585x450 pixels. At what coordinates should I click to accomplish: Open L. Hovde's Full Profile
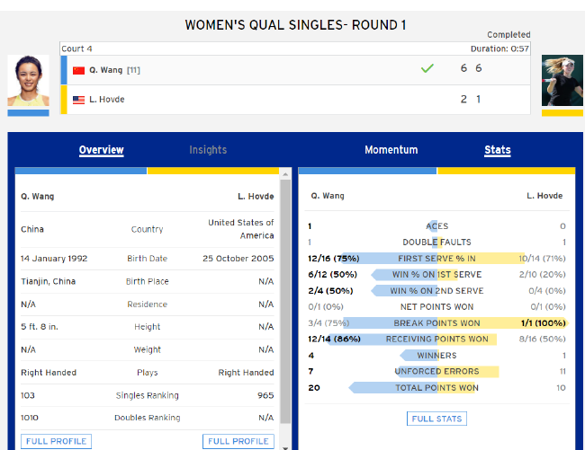click(x=238, y=441)
